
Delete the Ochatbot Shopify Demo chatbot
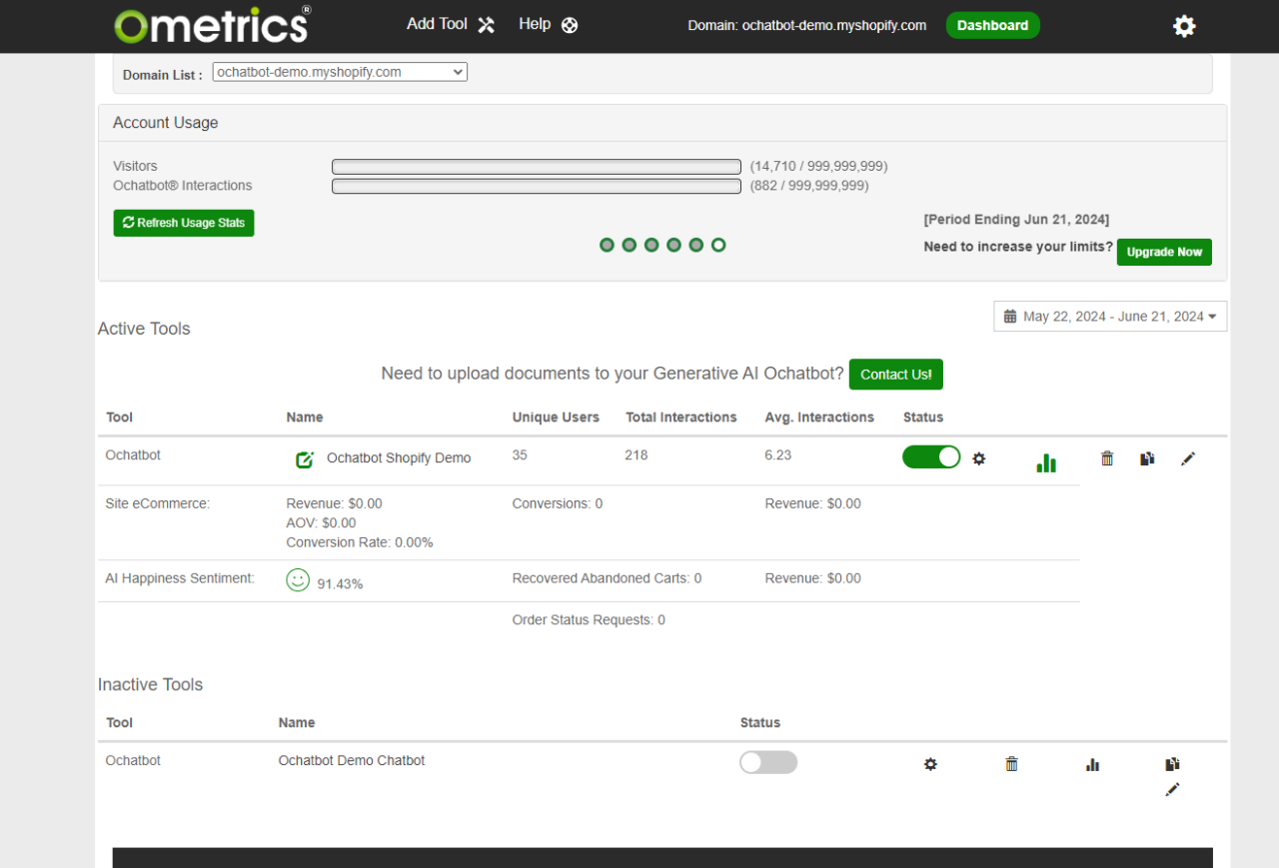[x=1106, y=457]
